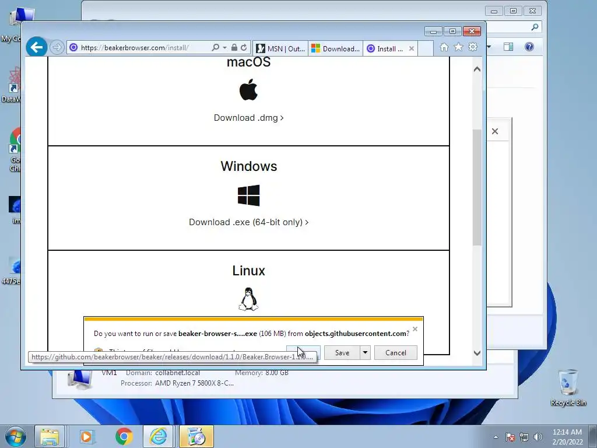Click the page scrollbar up arrow
The image size is (597, 448).
477,69
